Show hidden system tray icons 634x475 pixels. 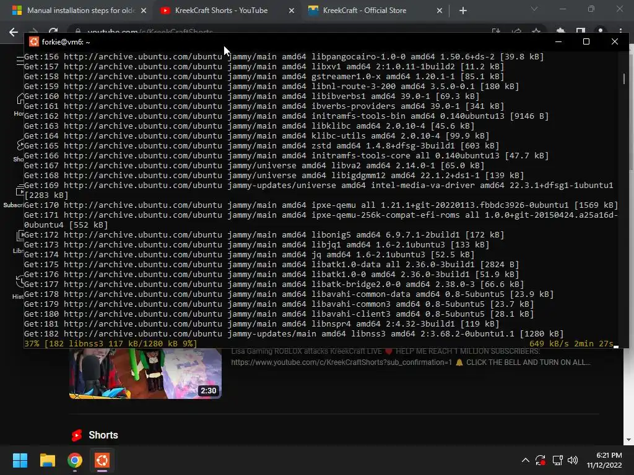coord(525,460)
